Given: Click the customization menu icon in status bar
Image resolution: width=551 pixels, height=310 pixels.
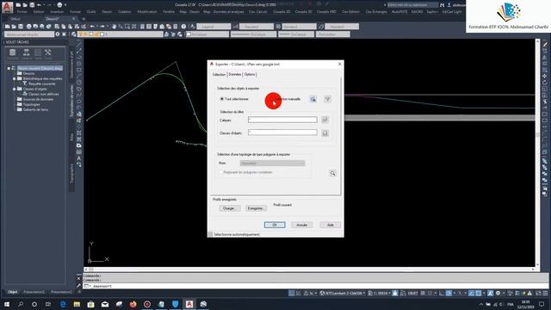Looking at the screenshot, I should (x=545, y=293).
